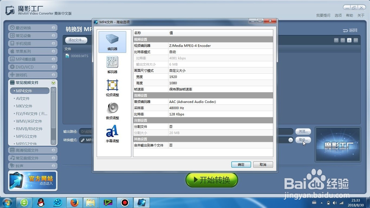Screen dimensions: 370x208
Task: Click the width value 1920
Action: click(173, 77)
